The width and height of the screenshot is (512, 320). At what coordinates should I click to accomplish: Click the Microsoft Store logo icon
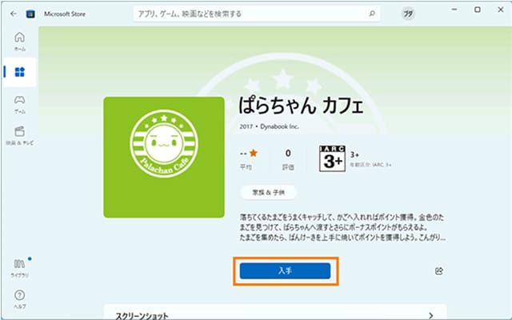(x=30, y=14)
